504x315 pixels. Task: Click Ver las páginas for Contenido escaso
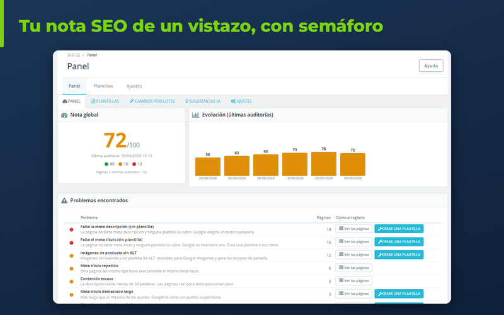pyautogui.click(x=354, y=280)
